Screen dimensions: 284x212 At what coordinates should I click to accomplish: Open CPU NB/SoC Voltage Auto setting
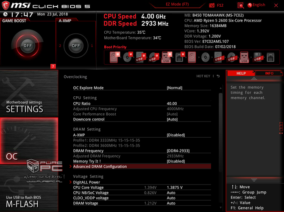point(142,193)
